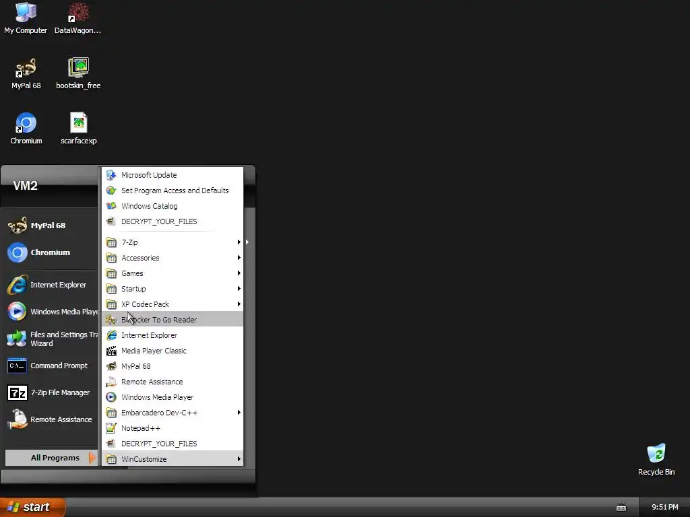Click the All Programs button
This screenshot has width=690, height=517.
51,458
